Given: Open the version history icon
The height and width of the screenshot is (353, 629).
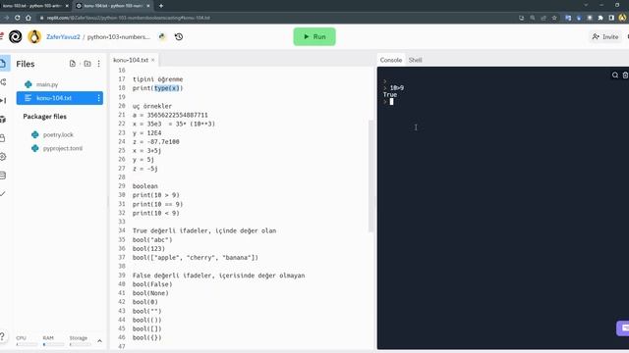Looking at the screenshot, I should [179, 37].
